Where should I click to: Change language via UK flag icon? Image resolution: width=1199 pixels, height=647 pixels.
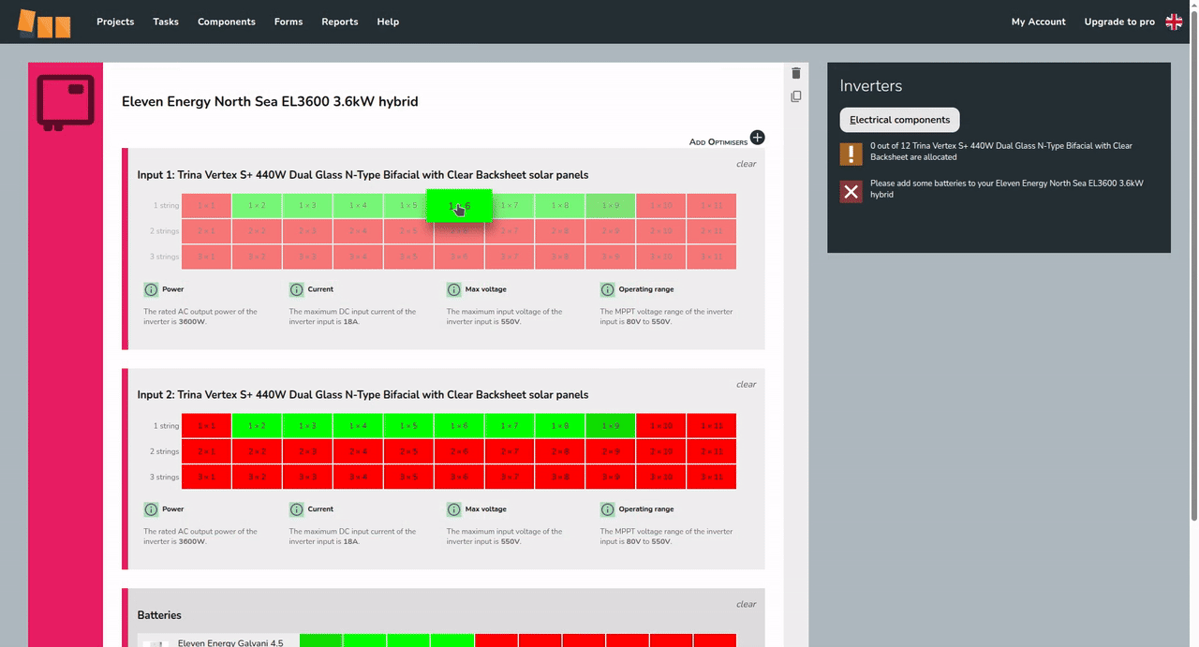point(1174,22)
